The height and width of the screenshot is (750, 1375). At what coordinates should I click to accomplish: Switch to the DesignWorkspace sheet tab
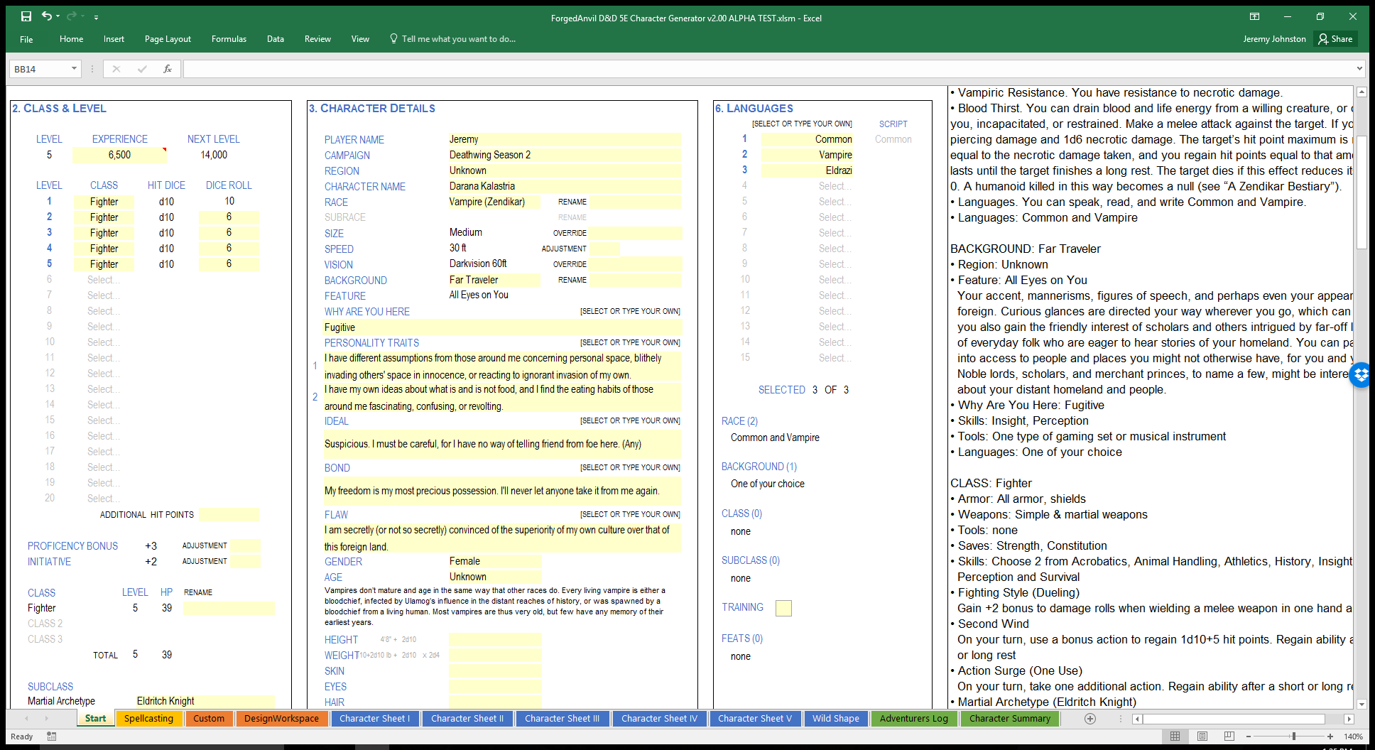click(x=282, y=719)
